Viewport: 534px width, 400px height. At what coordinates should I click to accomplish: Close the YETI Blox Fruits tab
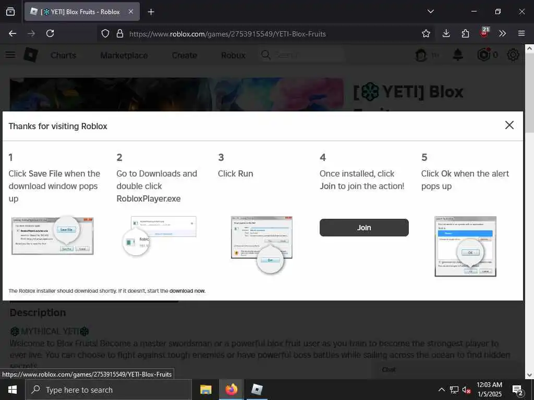tap(131, 11)
